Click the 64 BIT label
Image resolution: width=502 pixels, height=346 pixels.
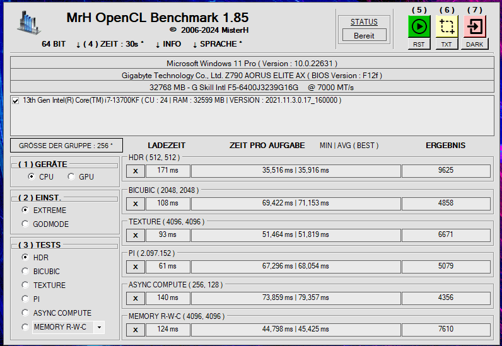click(x=54, y=44)
